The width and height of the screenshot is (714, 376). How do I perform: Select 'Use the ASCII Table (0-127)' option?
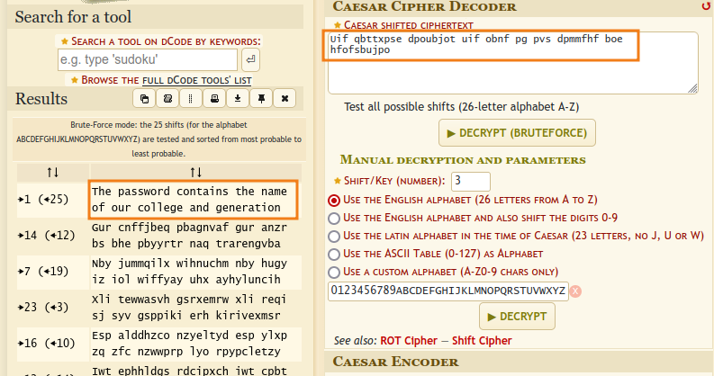tap(335, 254)
